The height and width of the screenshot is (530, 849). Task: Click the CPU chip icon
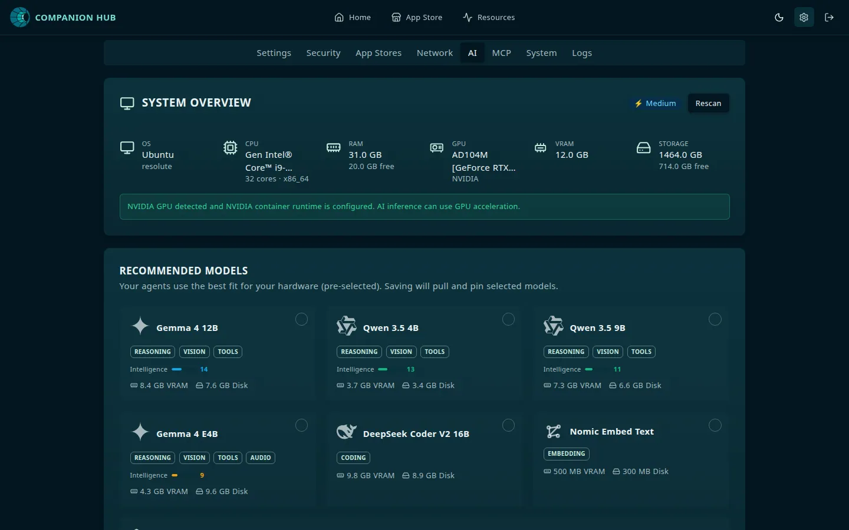point(230,148)
